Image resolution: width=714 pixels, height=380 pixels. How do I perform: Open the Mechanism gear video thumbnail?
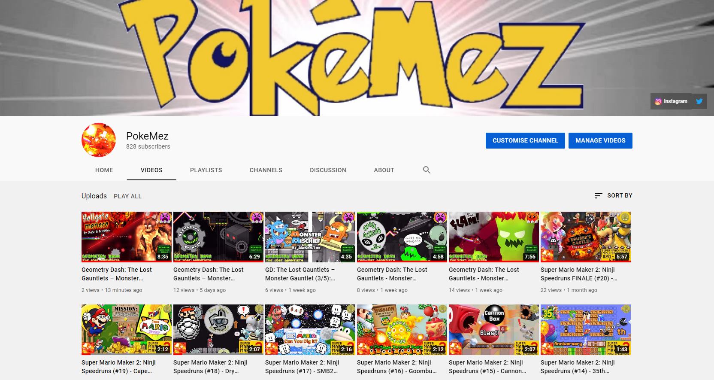click(x=218, y=237)
